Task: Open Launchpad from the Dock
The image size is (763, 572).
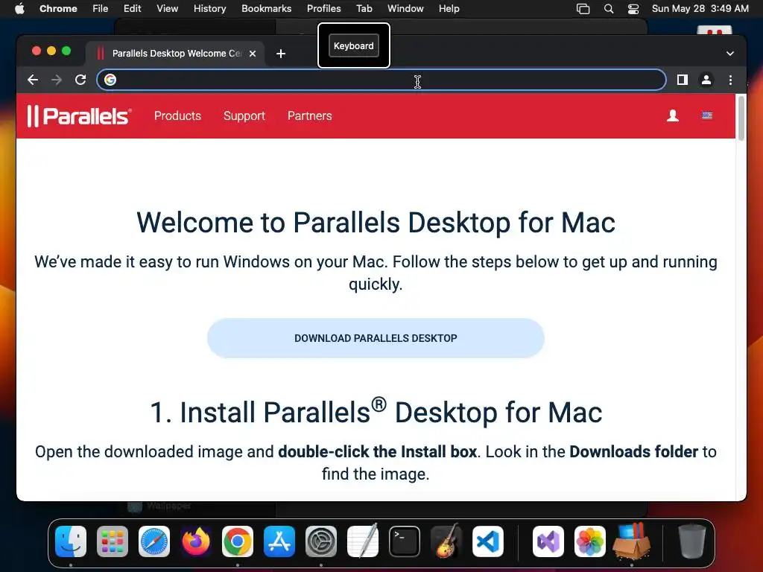Action: [x=113, y=541]
